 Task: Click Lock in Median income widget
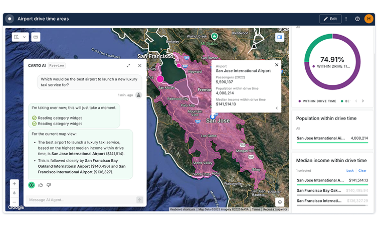[x=350, y=170]
